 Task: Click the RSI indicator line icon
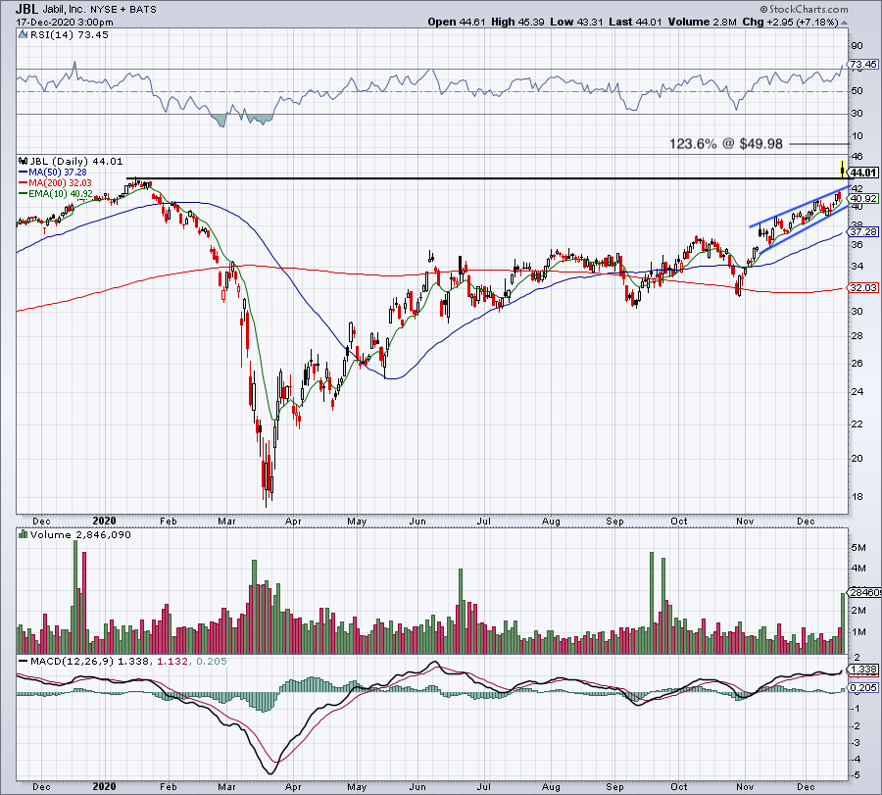click(x=23, y=35)
